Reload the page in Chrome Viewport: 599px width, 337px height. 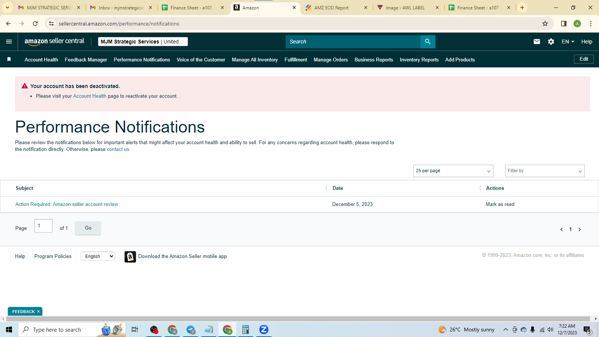click(35, 24)
